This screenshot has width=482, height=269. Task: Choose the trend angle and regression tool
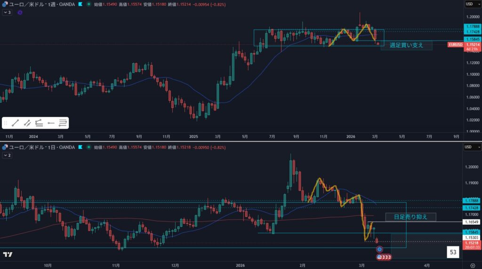[x=39, y=123]
